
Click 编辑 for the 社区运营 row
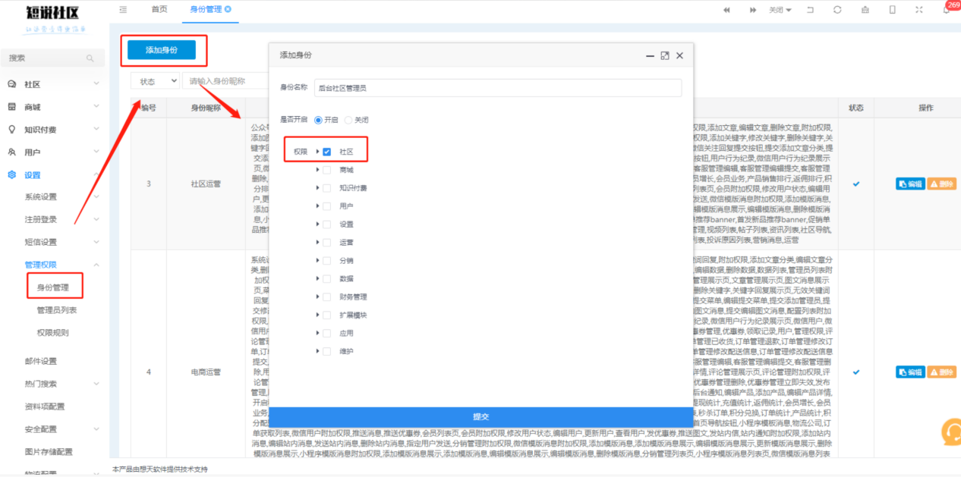[910, 184]
